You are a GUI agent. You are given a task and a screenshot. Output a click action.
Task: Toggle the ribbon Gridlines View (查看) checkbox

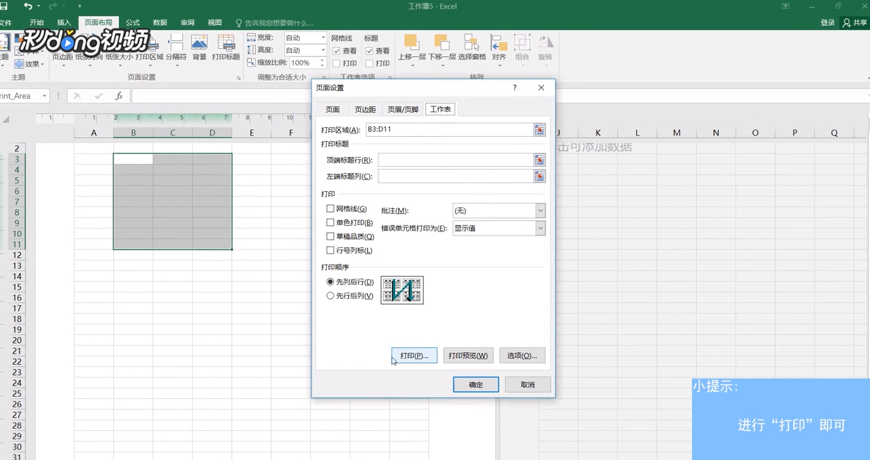pyautogui.click(x=337, y=51)
